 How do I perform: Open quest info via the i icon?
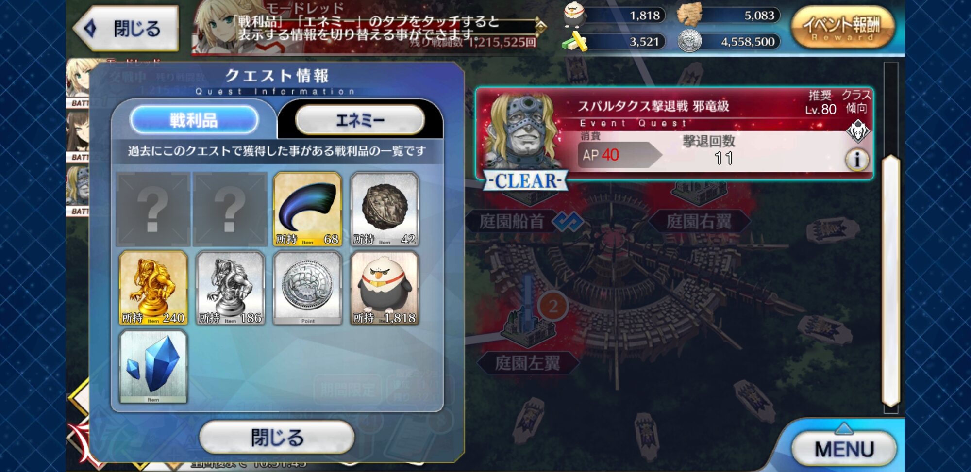click(x=857, y=159)
